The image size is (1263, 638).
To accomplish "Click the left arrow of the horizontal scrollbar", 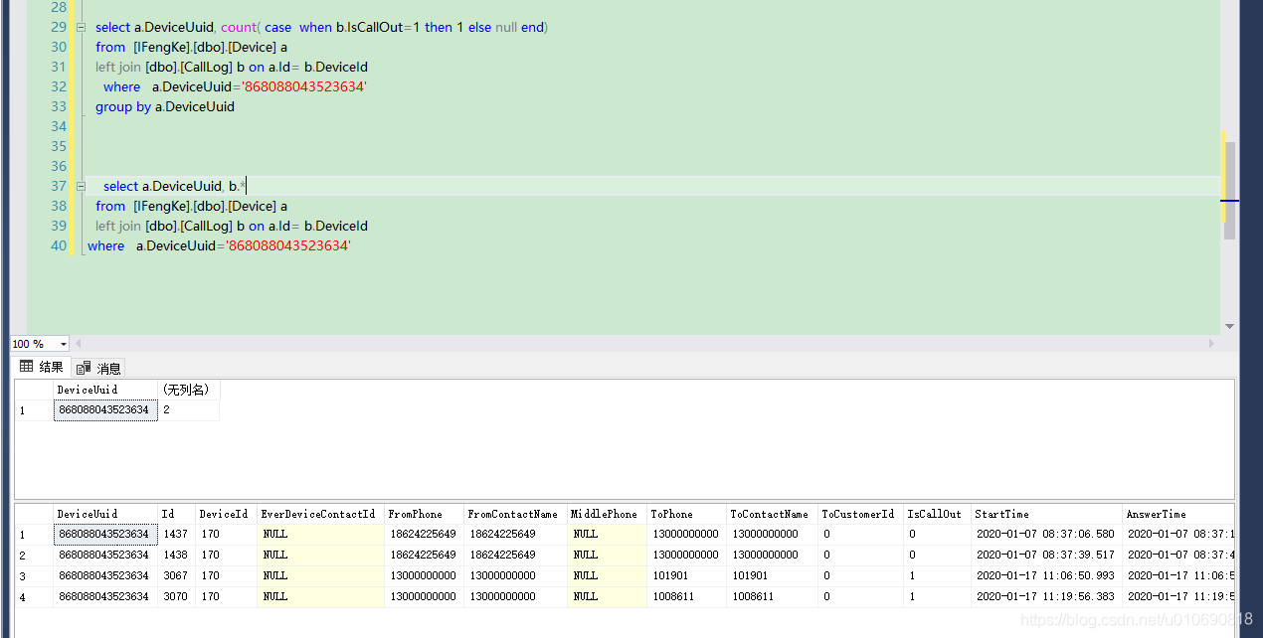I will [x=78, y=343].
